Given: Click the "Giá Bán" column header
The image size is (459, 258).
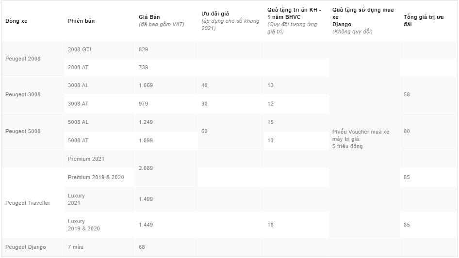Looking at the screenshot, I should point(149,17).
